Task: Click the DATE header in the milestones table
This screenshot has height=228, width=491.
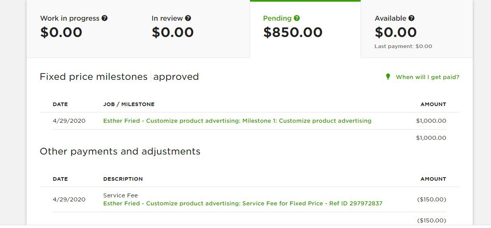Action: (60, 104)
